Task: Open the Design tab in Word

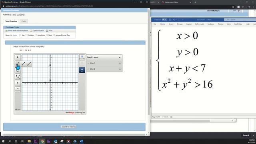Action: (x=180, y=24)
